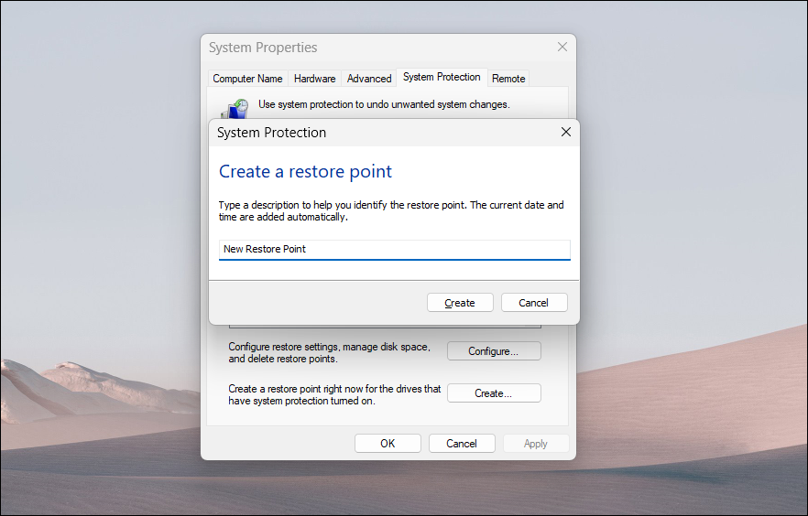
Task: Click the Apply button
Action: 536,444
